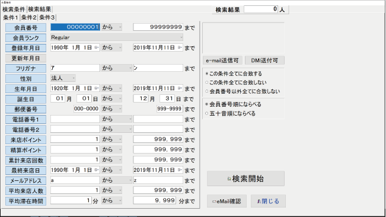This screenshot has width=386, height=217.
Task: Click the 最終来店日 label button
Action: pyautogui.click(x=26, y=171)
